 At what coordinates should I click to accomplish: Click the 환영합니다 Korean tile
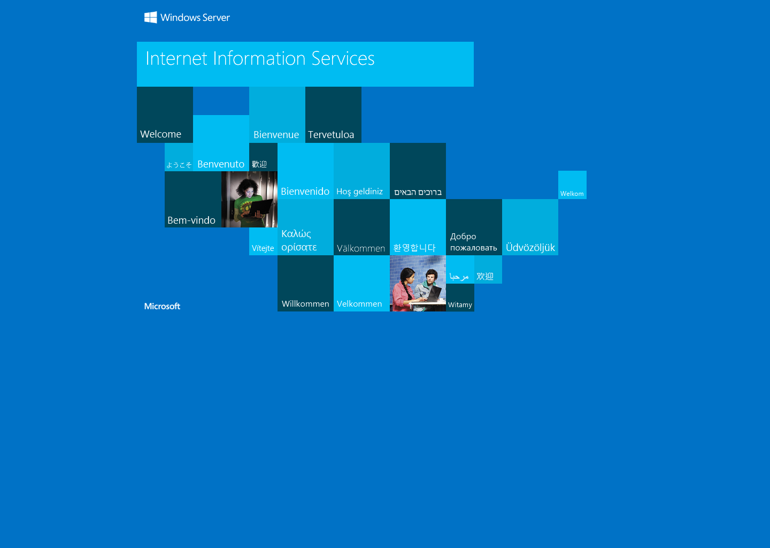418,227
